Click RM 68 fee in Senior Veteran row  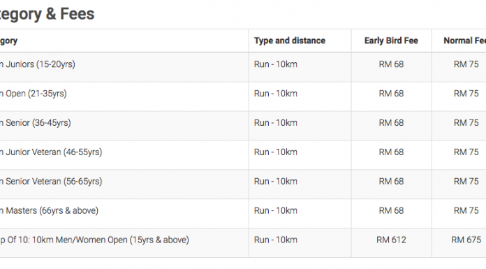pos(391,181)
